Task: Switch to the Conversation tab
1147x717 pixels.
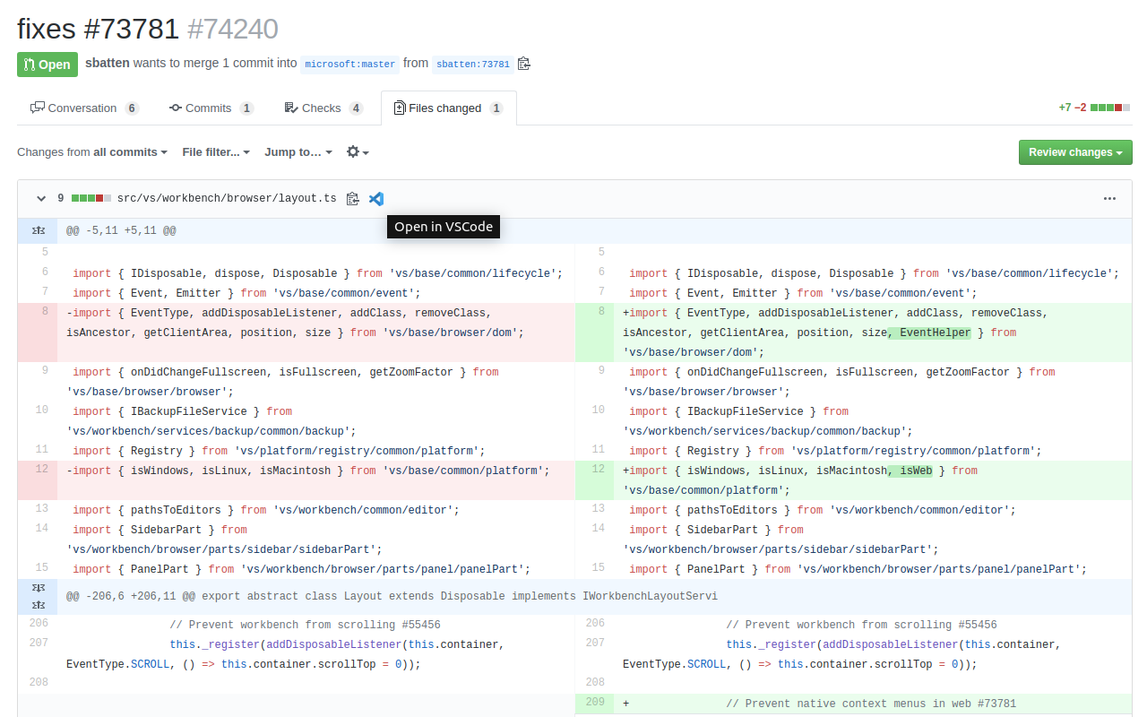Action: (84, 107)
